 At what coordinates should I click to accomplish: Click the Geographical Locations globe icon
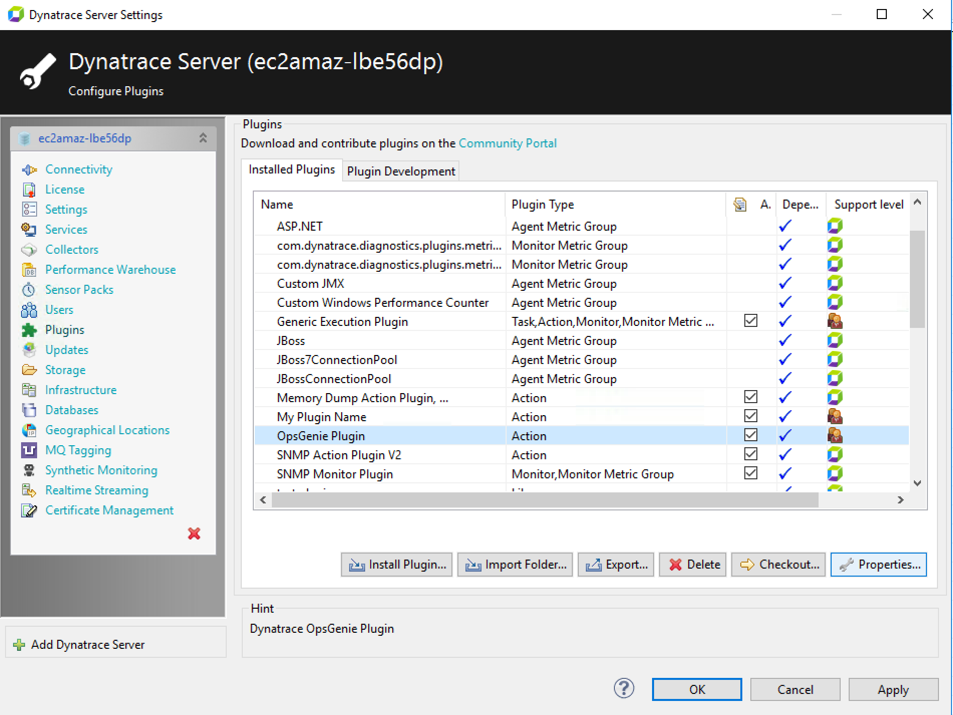(x=29, y=430)
